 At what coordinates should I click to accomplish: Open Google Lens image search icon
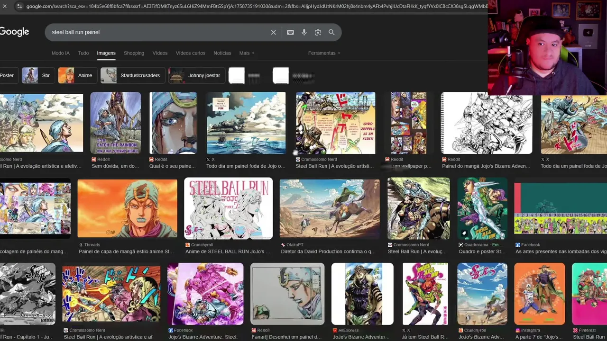click(x=318, y=32)
